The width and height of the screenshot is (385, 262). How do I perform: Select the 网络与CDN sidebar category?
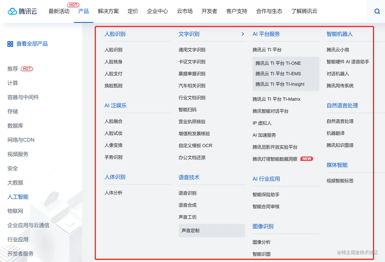pos(21,140)
